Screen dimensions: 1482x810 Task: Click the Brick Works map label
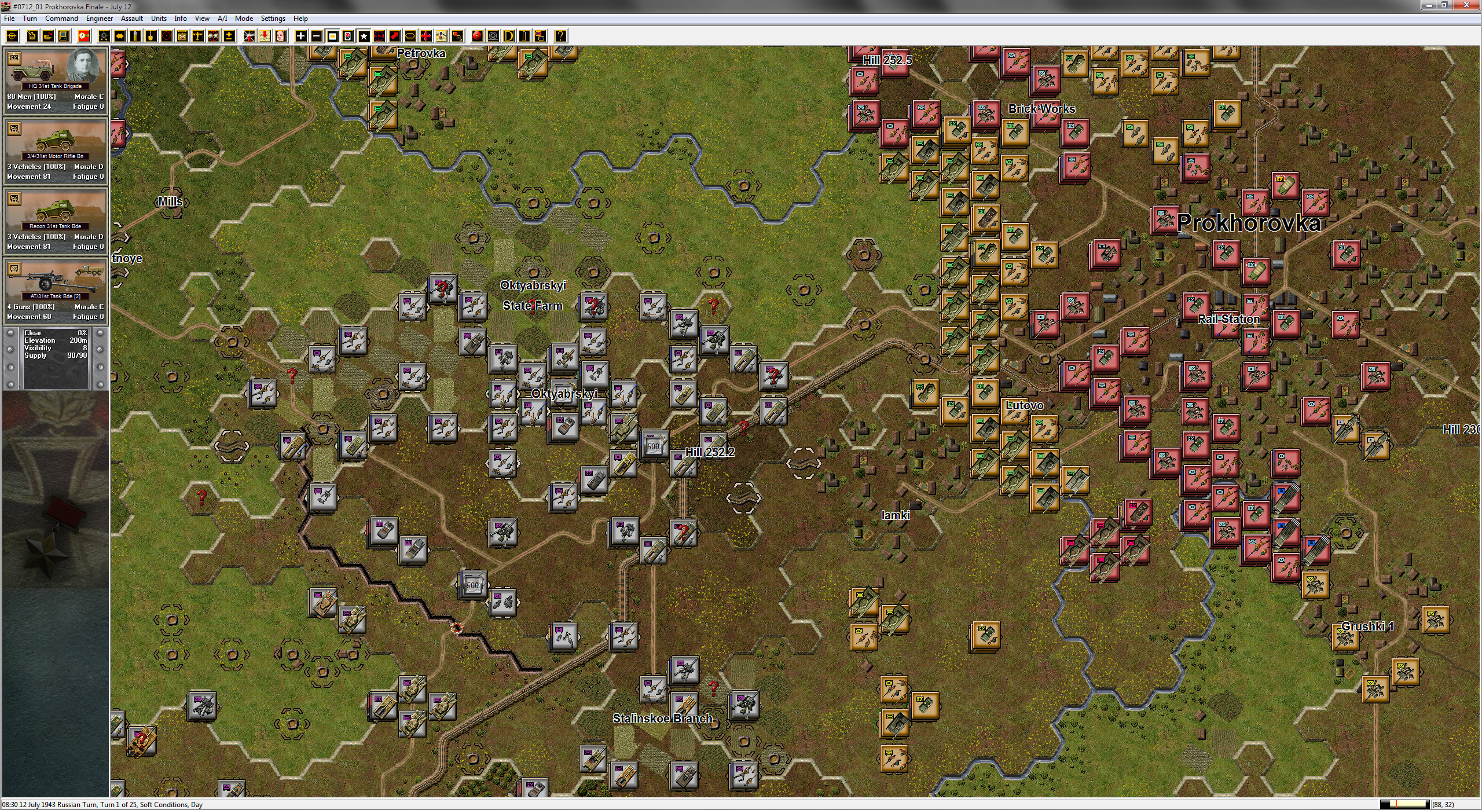point(1041,109)
